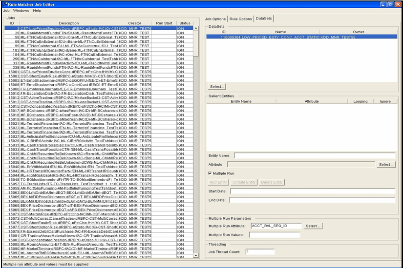
Task: Select dataset row 116000384
Action: 302,37
